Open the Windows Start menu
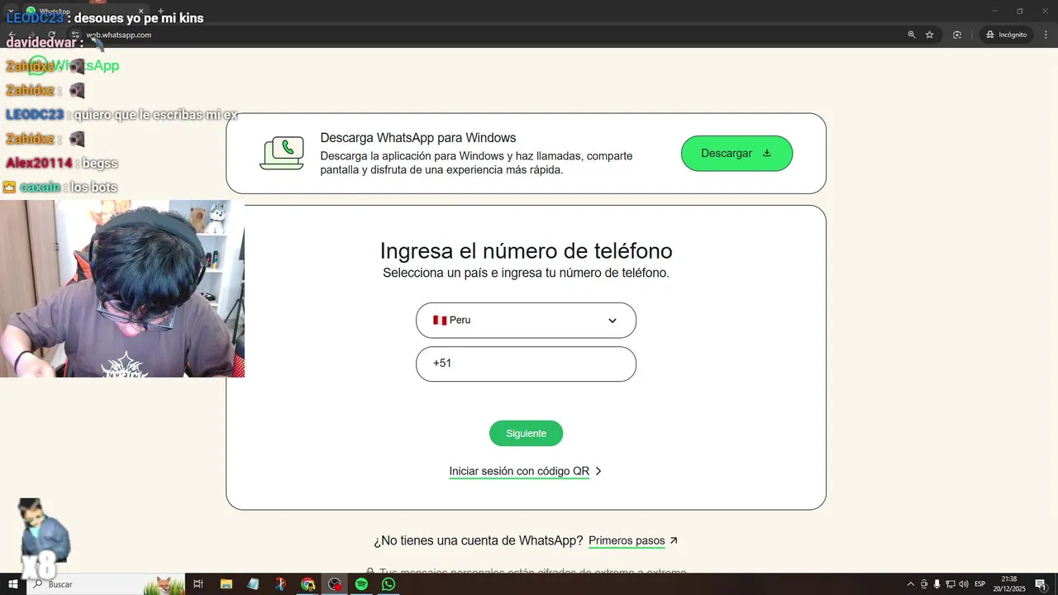Image resolution: width=1058 pixels, height=595 pixels. click(x=13, y=583)
